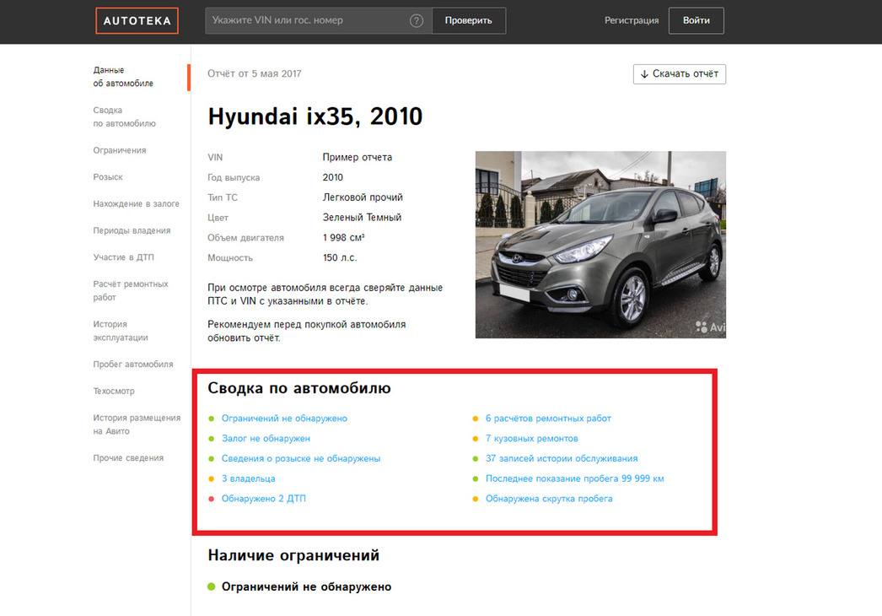Select Данные об автомобиле in sidebar
This screenshot has width=882, height=616.
[x=123, y=77]
